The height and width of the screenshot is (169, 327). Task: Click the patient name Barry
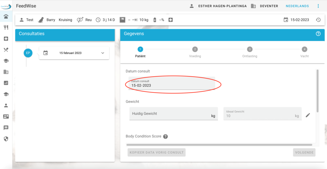click(51, 20)
